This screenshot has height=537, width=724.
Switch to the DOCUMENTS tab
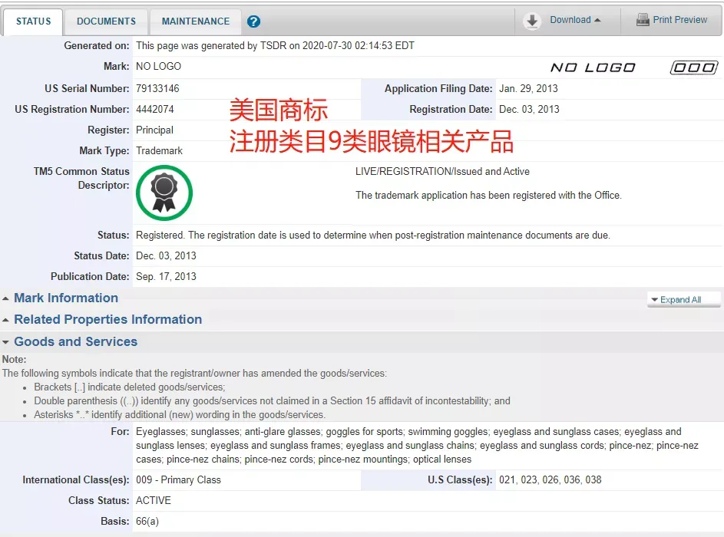coord(106,21)
